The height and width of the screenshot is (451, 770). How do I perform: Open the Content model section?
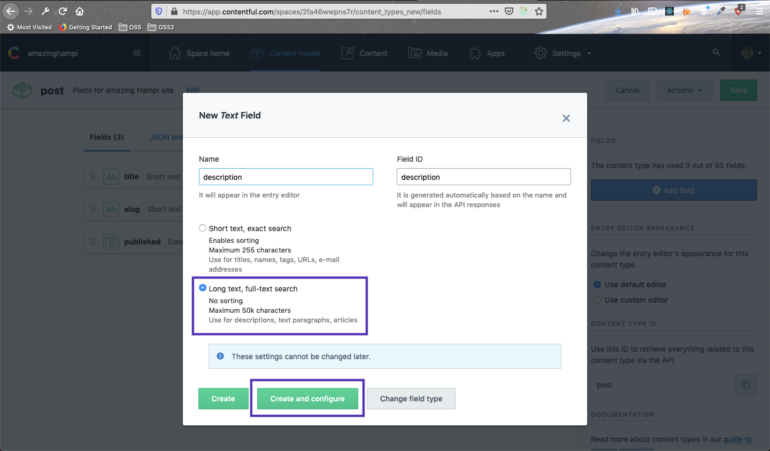[x=286, y=53]
